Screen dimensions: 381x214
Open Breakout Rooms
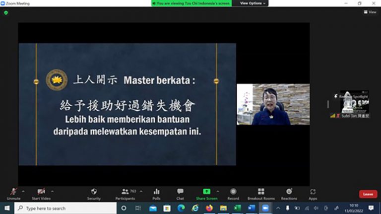click(x=261, y=192)
